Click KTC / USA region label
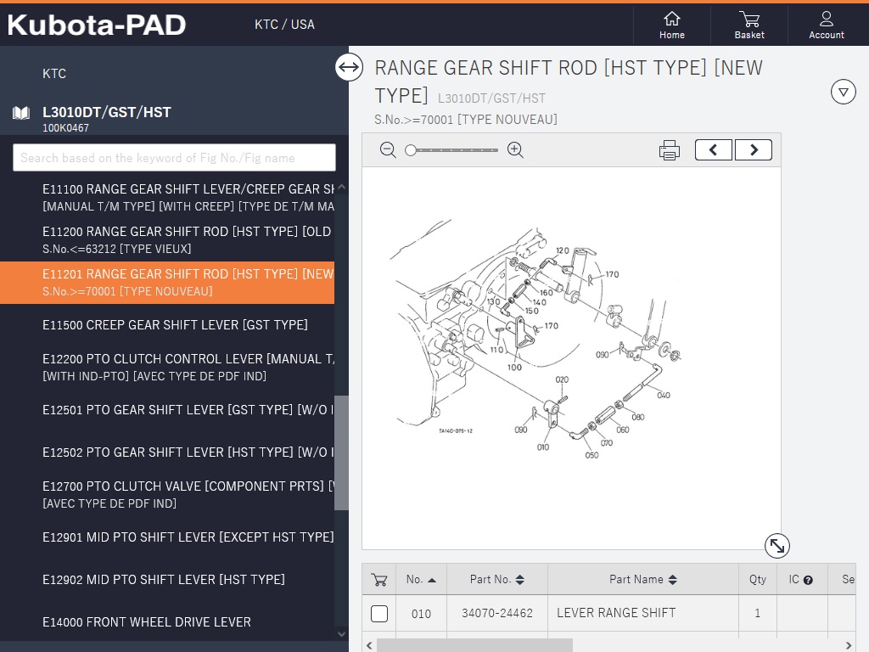The width and height of the screenshot is (869, 652). tap(285, 25)
